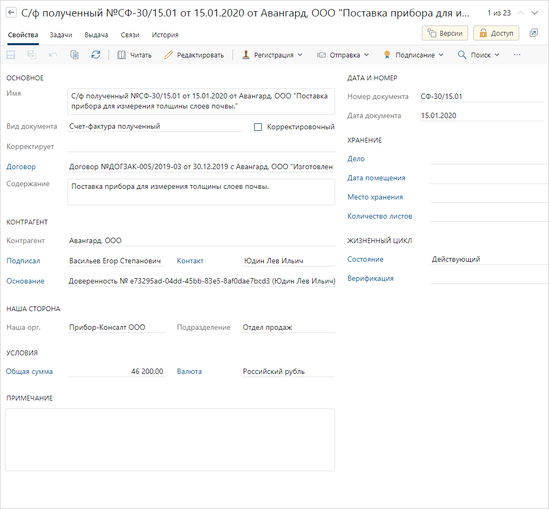This screenshot has height=509, width=549.
Task: Open card in new window icon
Action: tap(534, 33)
